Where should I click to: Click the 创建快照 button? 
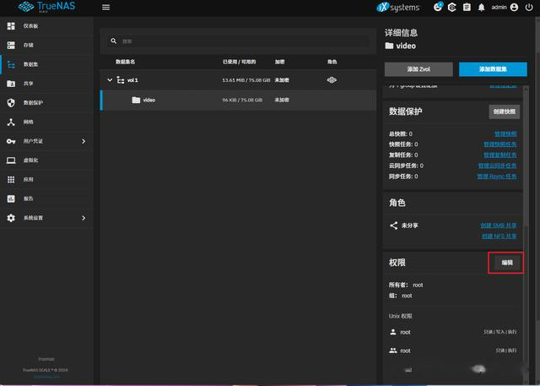(505, 111)
